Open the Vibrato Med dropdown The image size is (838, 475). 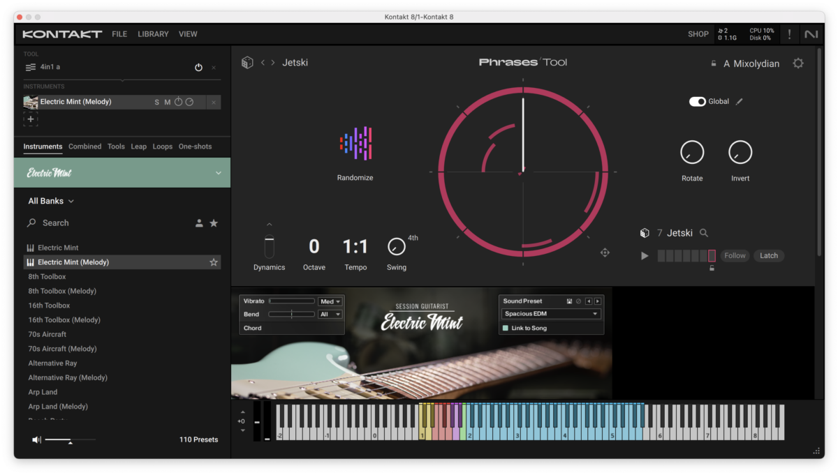pyautogui.click(x=330, y=301)
